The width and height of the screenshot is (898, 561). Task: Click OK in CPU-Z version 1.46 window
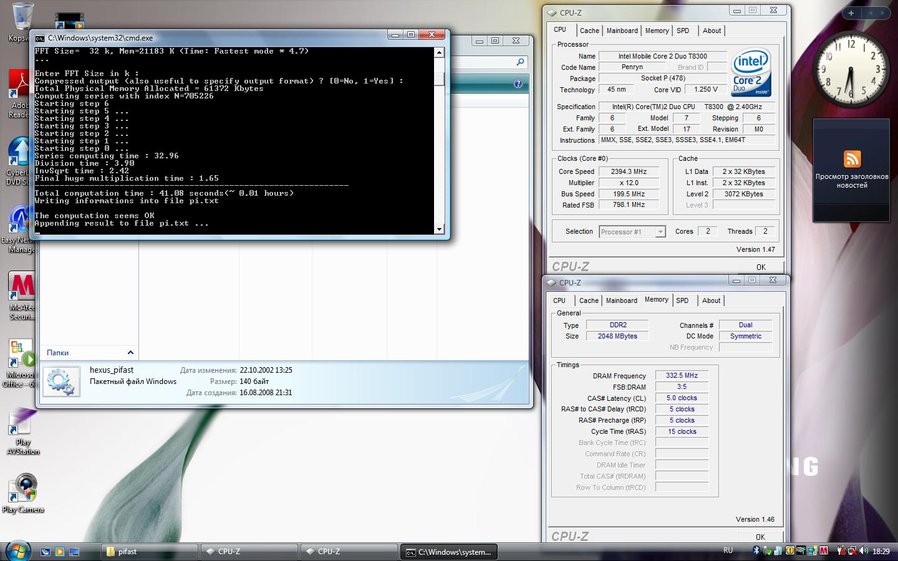tap(760, 537)
